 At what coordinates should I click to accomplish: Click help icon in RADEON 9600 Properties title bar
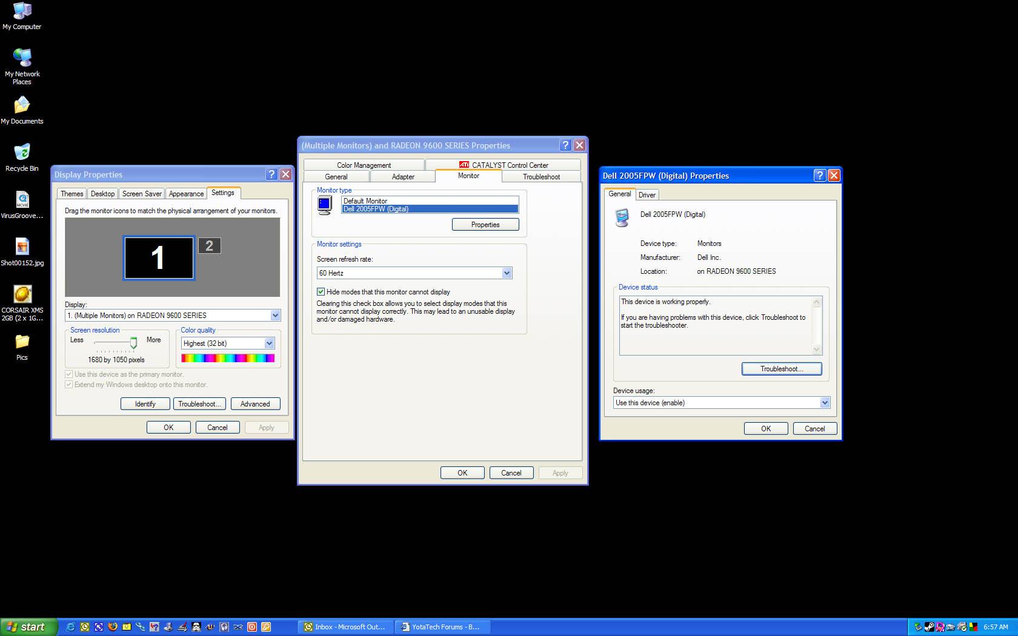565,145
